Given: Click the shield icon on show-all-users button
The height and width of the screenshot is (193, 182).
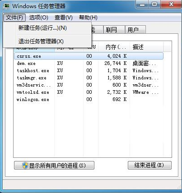Looking at the screenshot, I should point(25,165).
